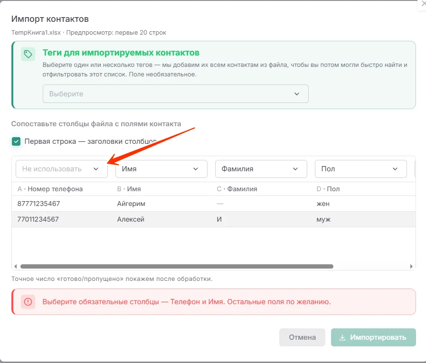
Task: Click the surname cell 'И'
Action: coord(219,219)
